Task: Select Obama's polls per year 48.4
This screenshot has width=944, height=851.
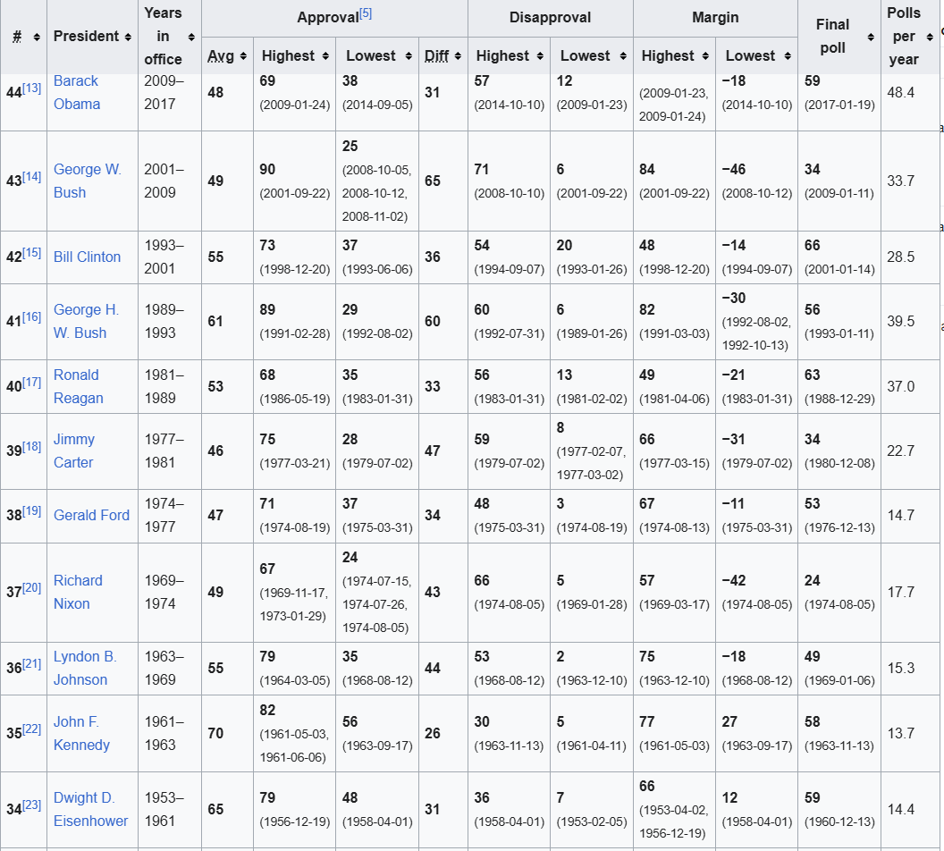Action: (x=901, y=93)
